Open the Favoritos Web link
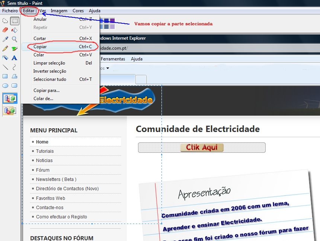 tap(51, 198)
